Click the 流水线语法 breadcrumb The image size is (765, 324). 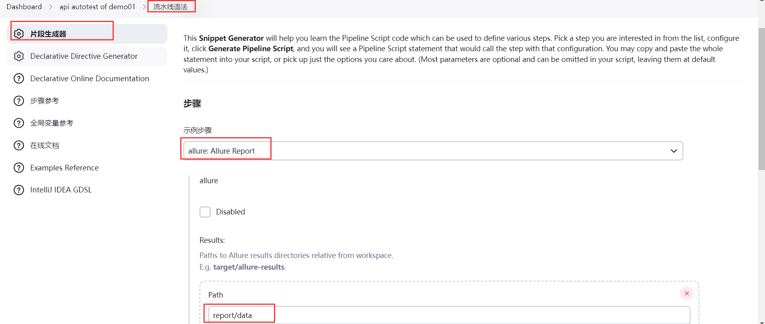(x=170, y=7)
